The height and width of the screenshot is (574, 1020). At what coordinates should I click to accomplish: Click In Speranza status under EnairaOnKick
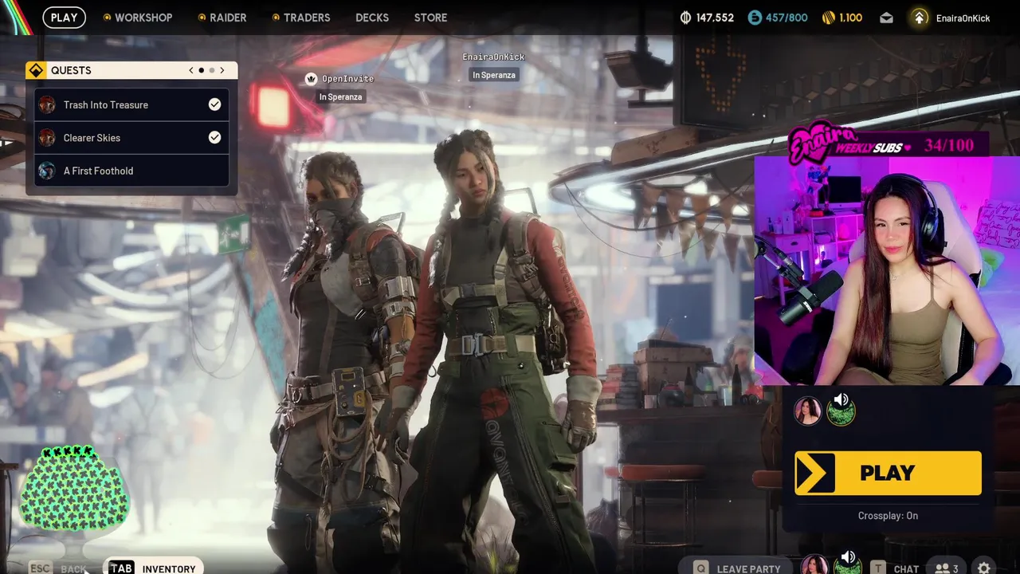click(494, 75)
